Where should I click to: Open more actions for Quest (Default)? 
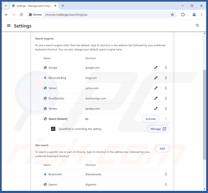click(166, 119)
